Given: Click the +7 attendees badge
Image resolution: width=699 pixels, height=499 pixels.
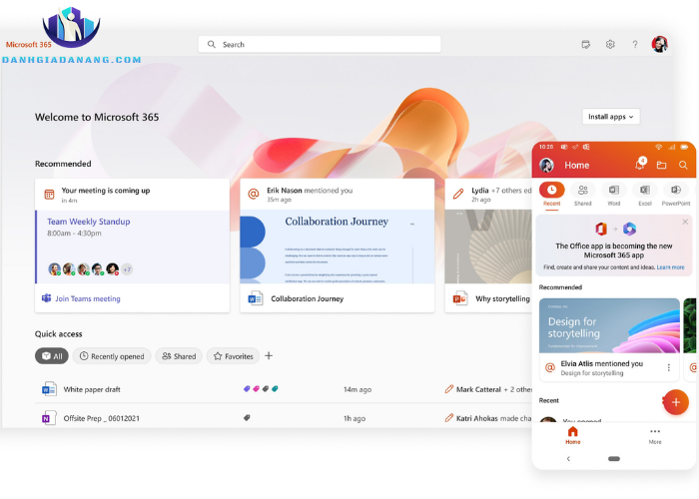Looking at the screenshot, I should point(127,269).
